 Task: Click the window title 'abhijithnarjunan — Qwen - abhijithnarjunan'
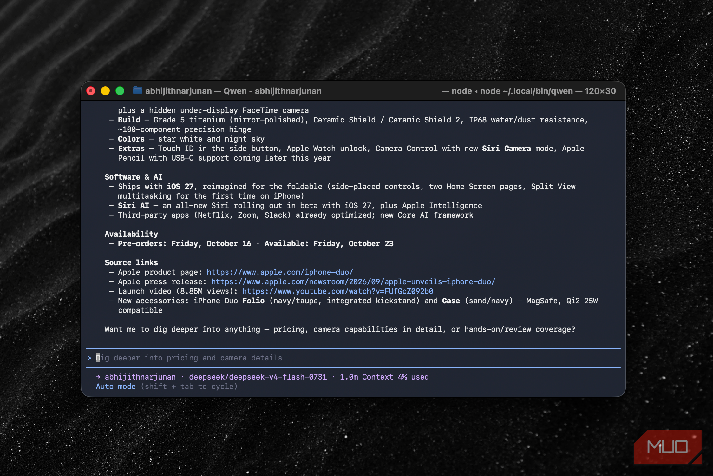point(233,91)
